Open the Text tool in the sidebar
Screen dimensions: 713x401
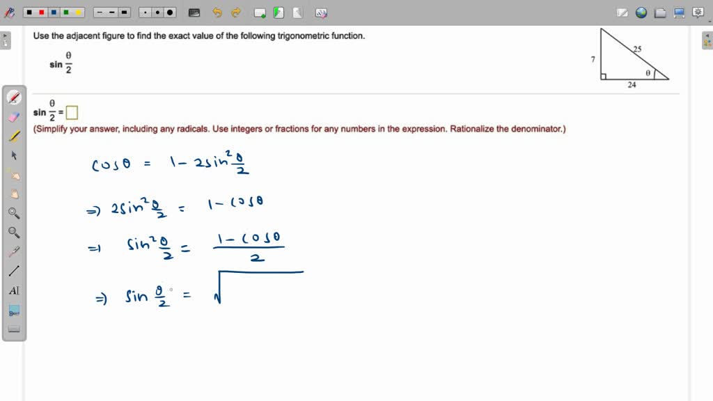[13, 290]
